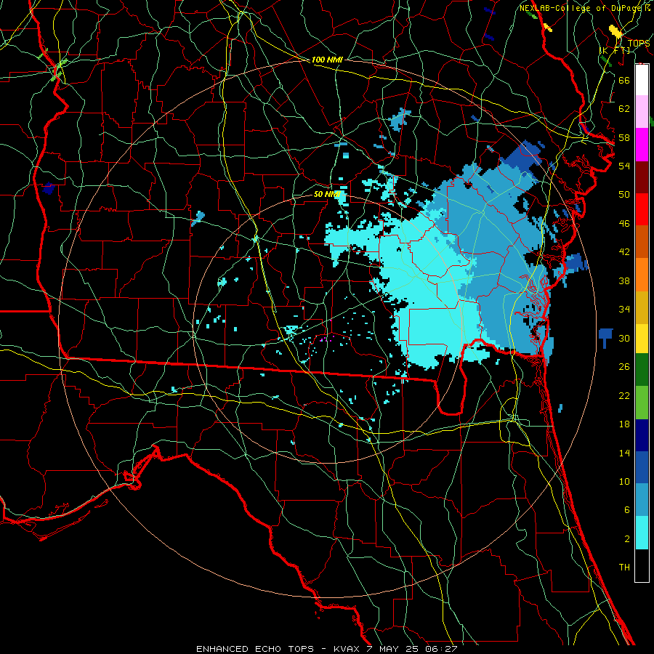
Task: Click the cyan legend swatch
Action: pos(642,532)
